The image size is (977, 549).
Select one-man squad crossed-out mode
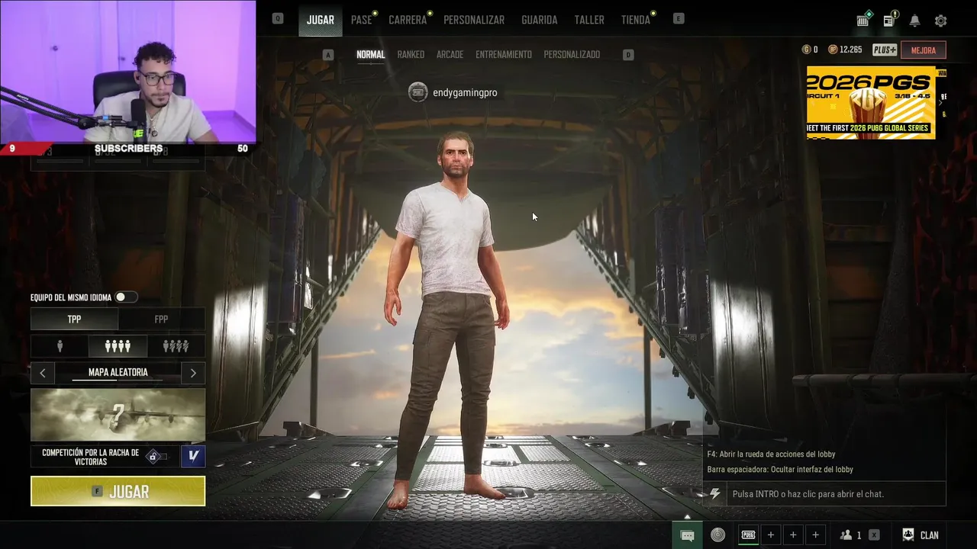[176, 346]
